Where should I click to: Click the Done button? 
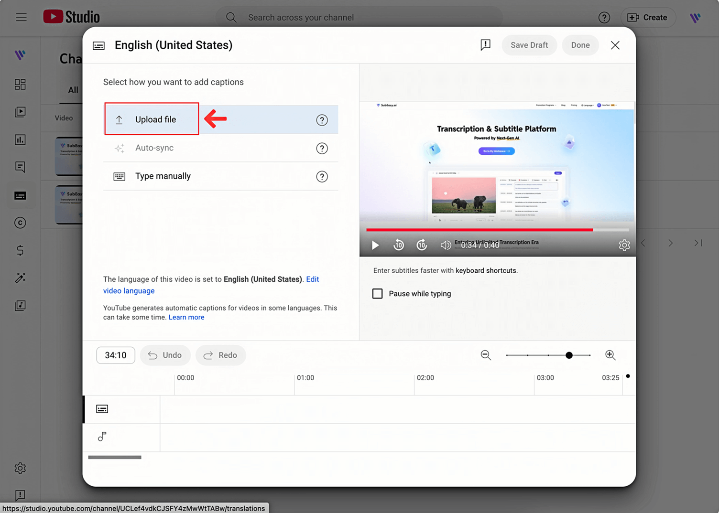tap(580, 45)
